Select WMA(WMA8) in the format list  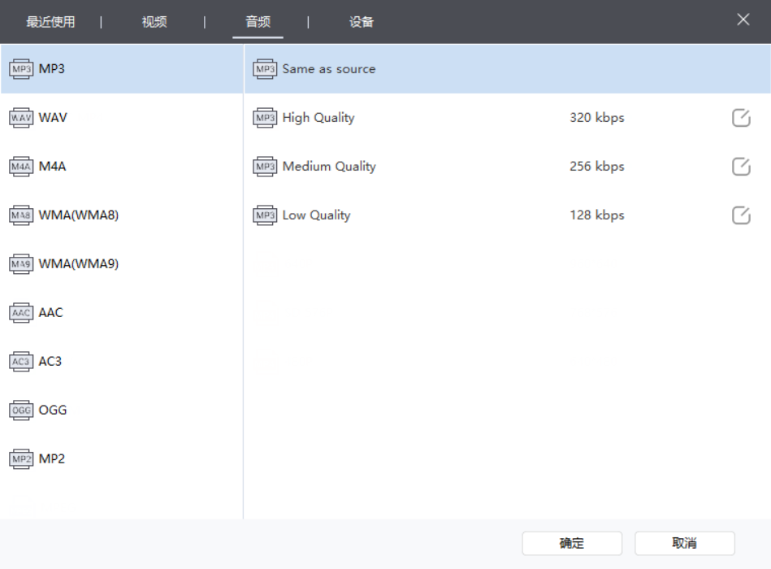coord(79,215)
